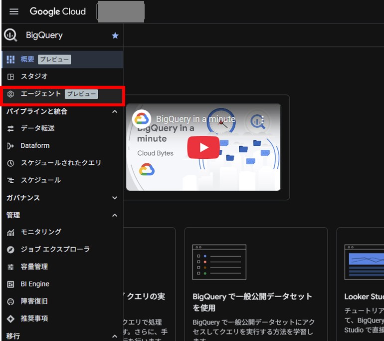This screenshot has width=384, height=341.
Task: Unpin BigQuery with the star icon
Action: (x=115, y=35)
